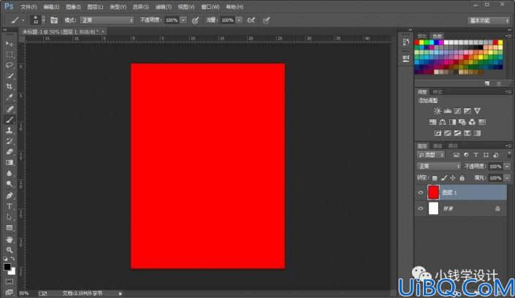Image resolution: width=515 pixels, height=298 pixels.
Task: Select the Pen tool
Action: [9, 196]
